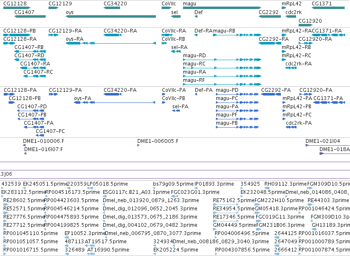This screenshot has height=256, width=350.
Task: Select the CG12920 gene bar
Action: pyautogui.click(x=305, y=25)
